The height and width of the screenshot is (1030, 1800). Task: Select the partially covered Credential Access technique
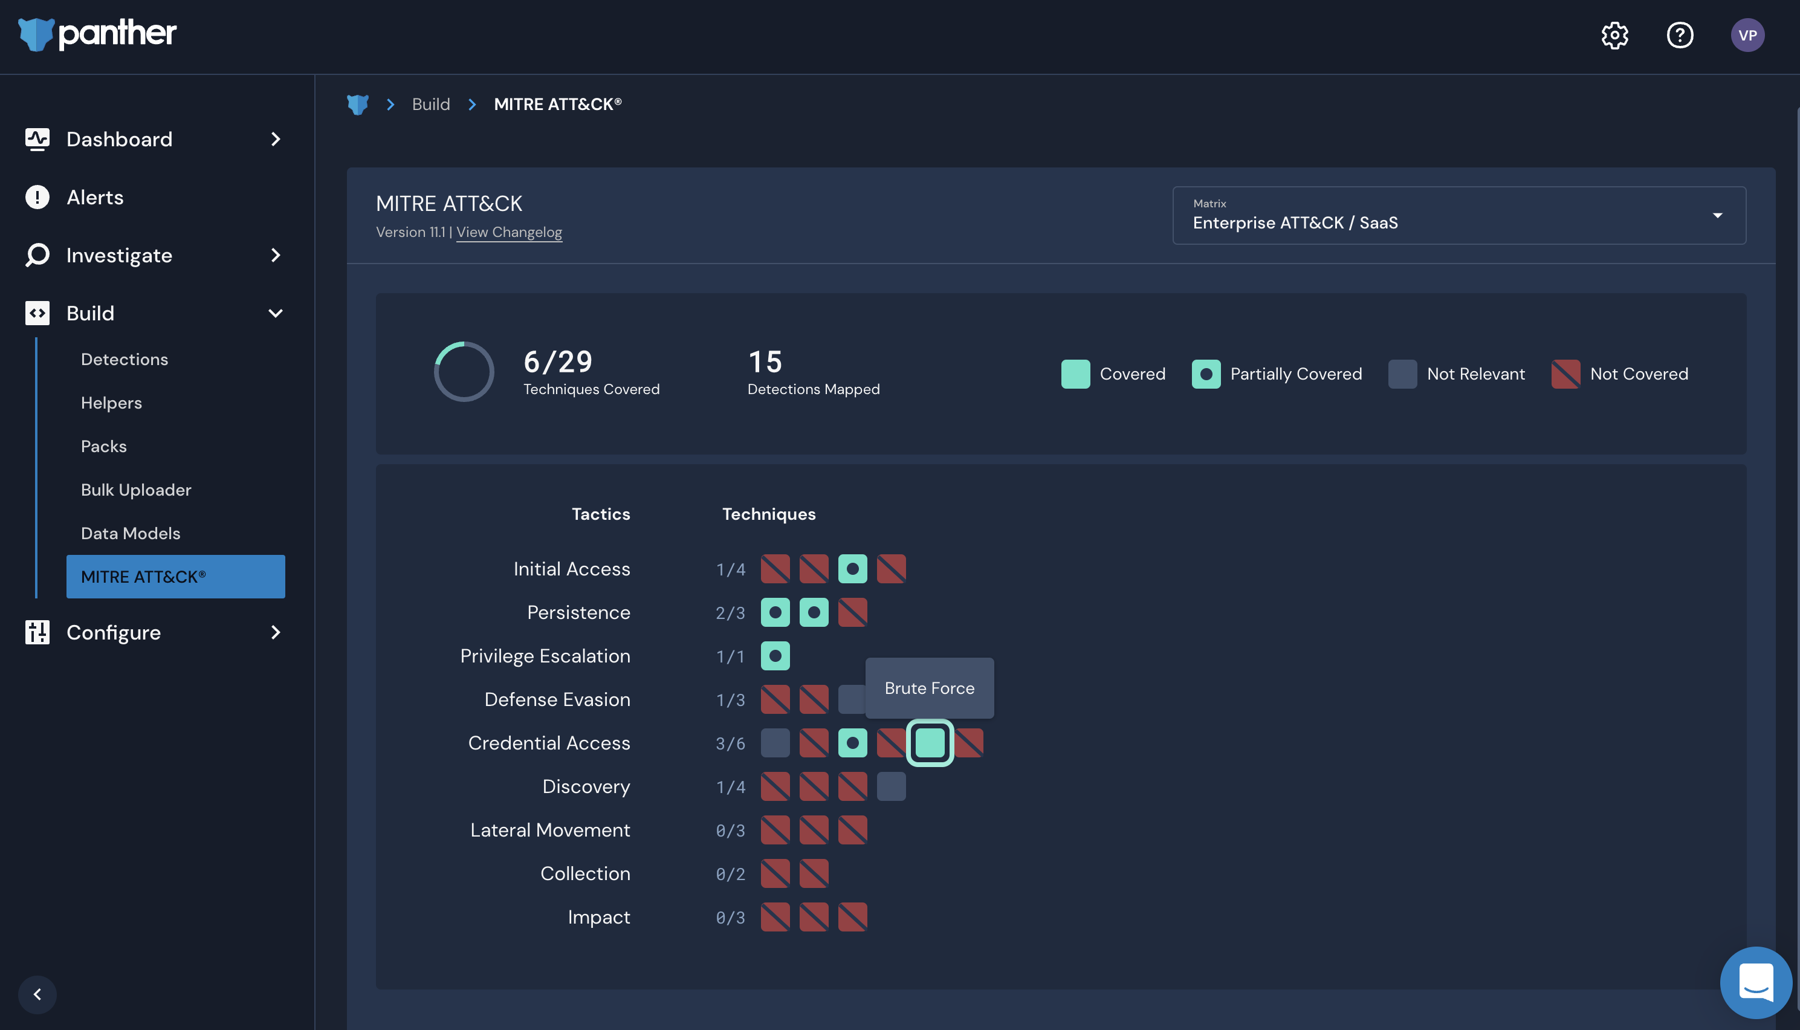tap(852, 743)
